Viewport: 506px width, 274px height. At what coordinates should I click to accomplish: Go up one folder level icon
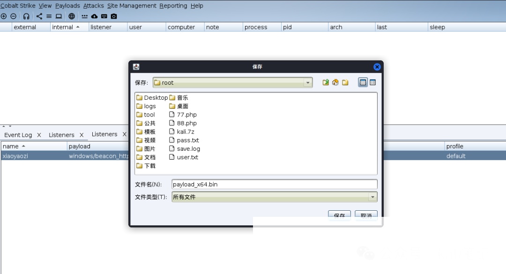click(326, 82)
